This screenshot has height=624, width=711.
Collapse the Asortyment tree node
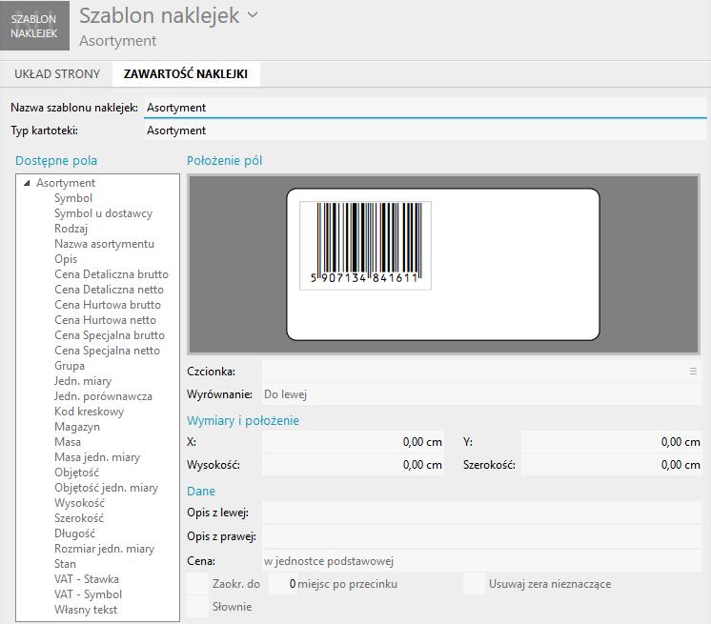[27, 183]
